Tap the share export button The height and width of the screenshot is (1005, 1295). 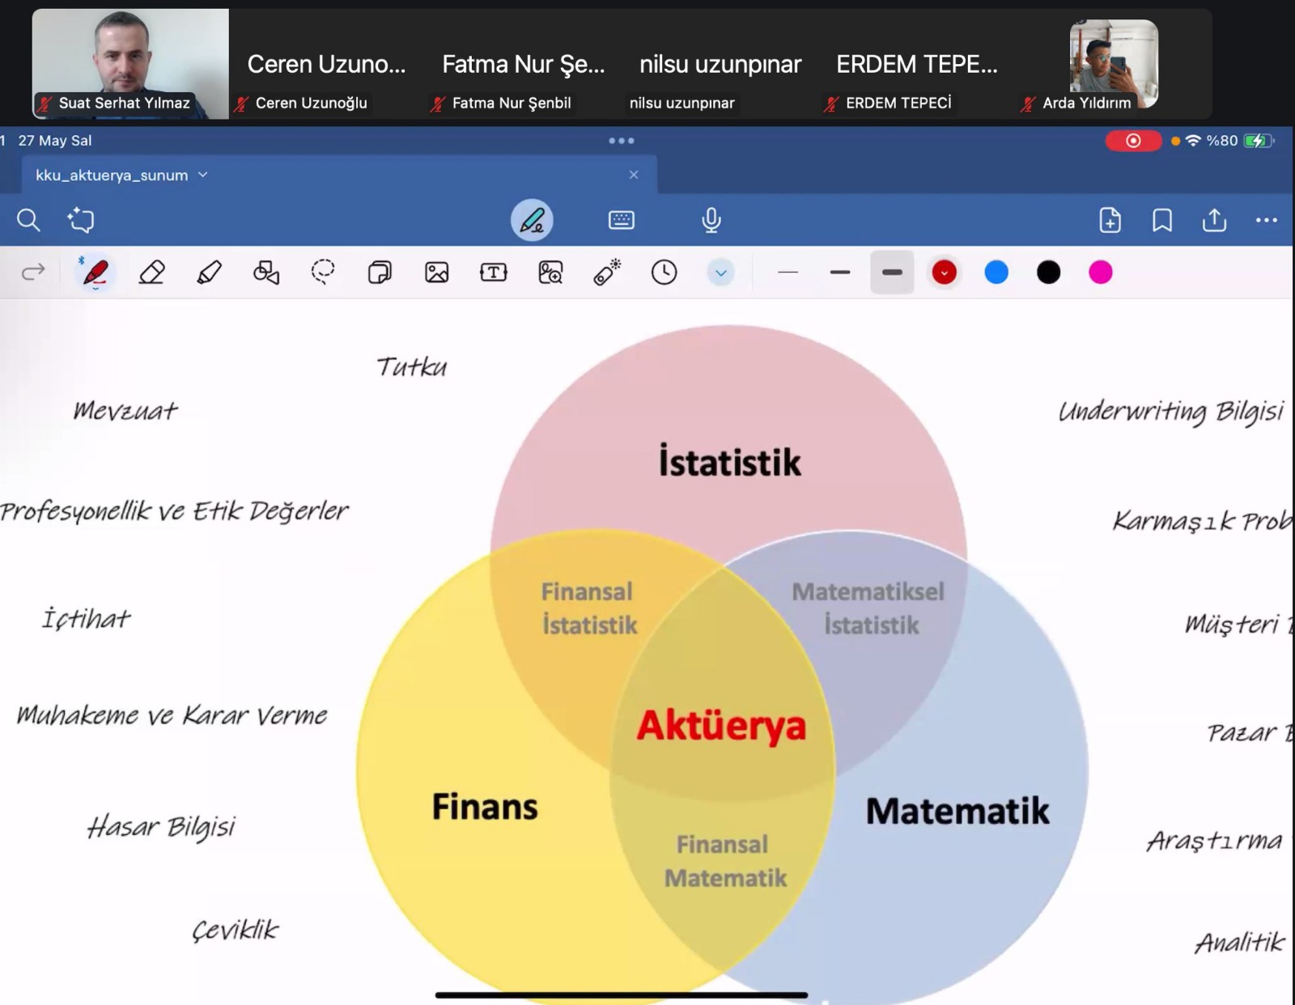pos(1214,220)
